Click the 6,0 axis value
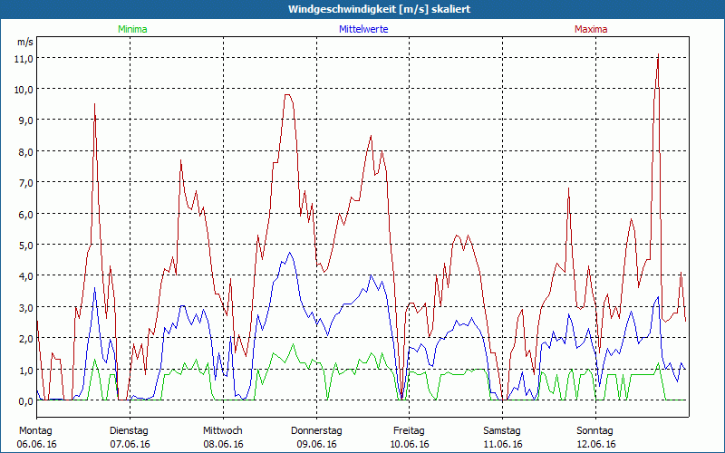Image resolution: width=725 pixels, height=453 pixels. (x=25, y=214)
